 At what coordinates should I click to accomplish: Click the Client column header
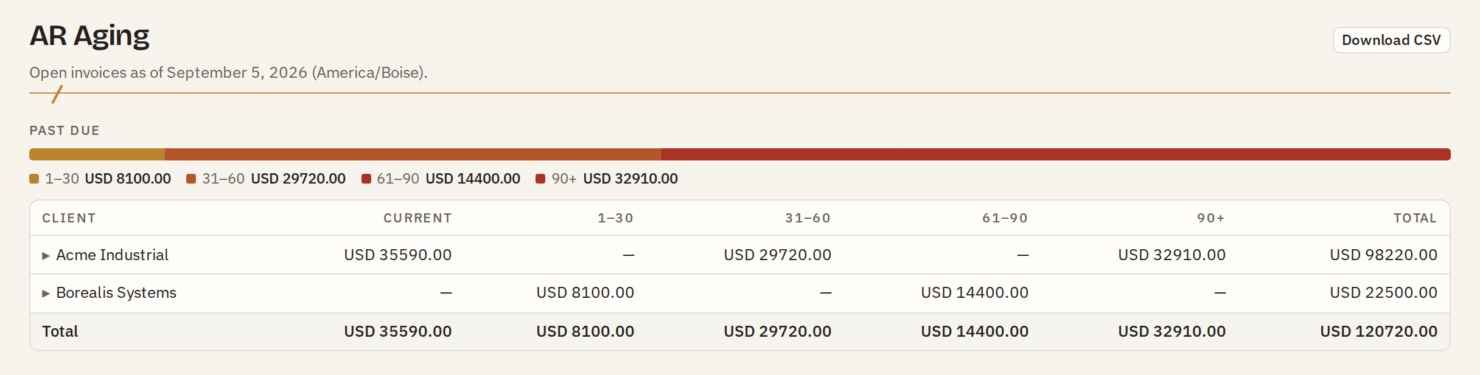[69, 218]
